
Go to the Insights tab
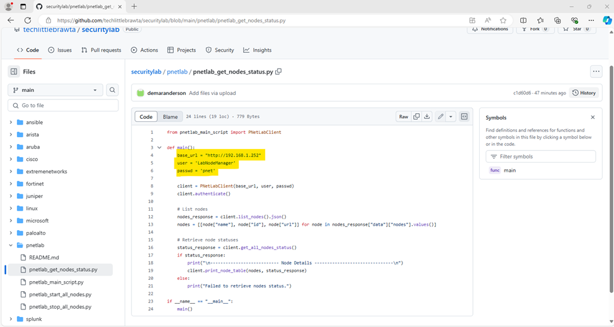(x=258, y=50)
